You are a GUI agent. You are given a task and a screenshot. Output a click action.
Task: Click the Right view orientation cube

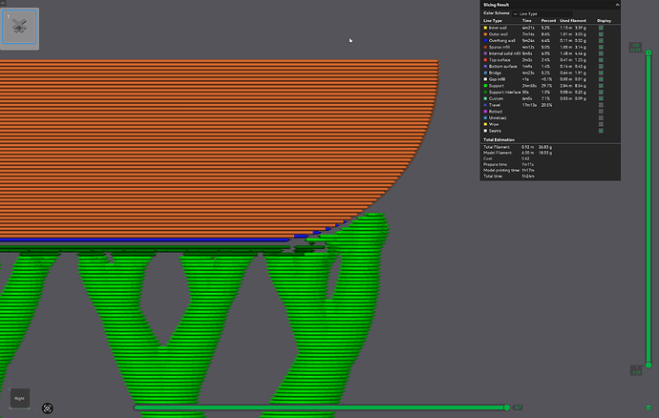click(19, 398)
